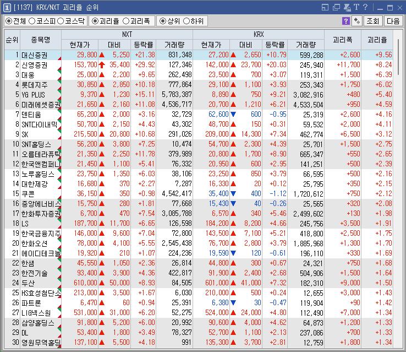The height and width of the screenshot is (352, 406).
Task: Select the 덴티움 stock name
Action: [x=31, y=115]
